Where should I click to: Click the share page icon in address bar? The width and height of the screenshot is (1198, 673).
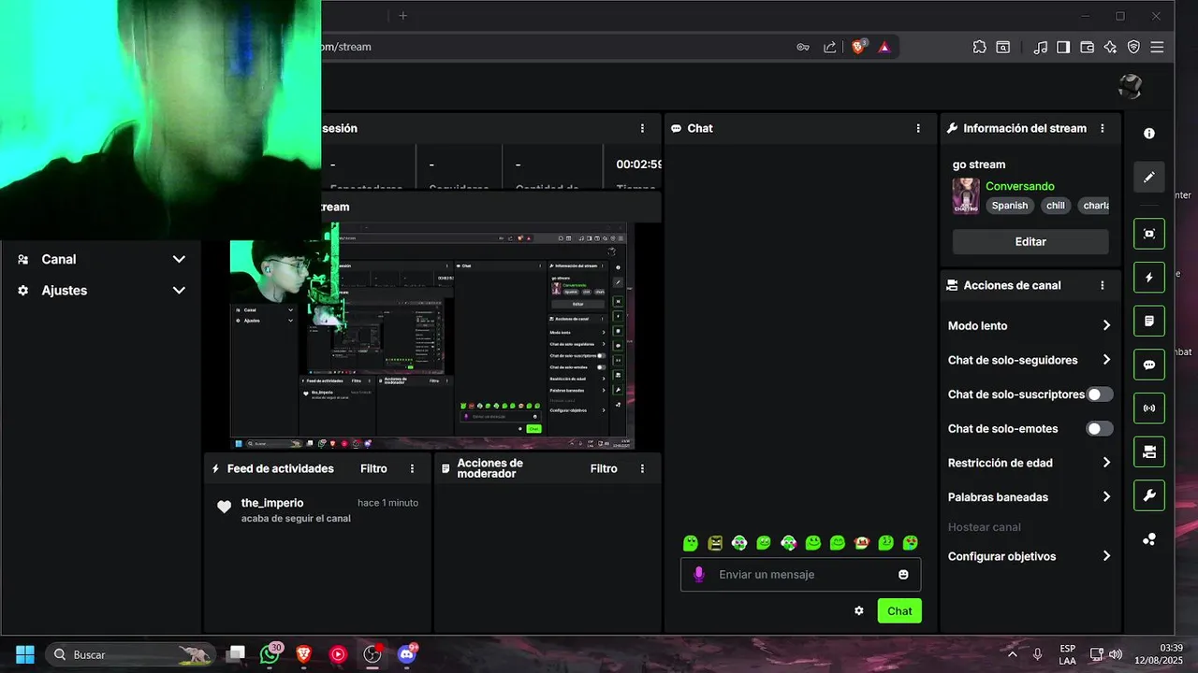tap(829, 47)
